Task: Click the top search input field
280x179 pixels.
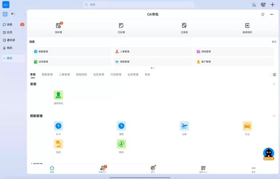Action: pyautogui.click(x=138, y=4)
